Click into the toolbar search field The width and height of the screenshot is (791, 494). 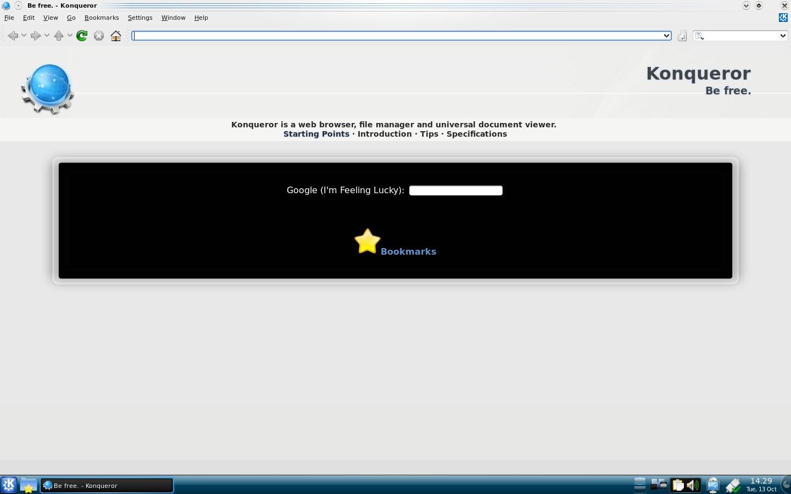[742, 36]
